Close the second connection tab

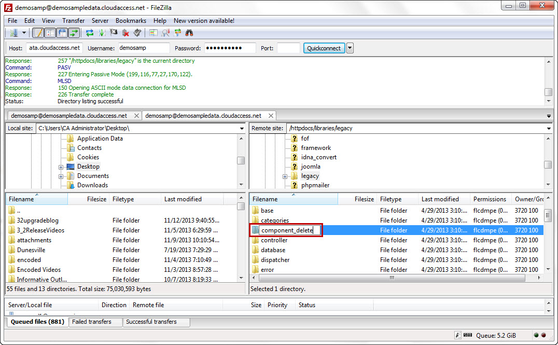271,116
